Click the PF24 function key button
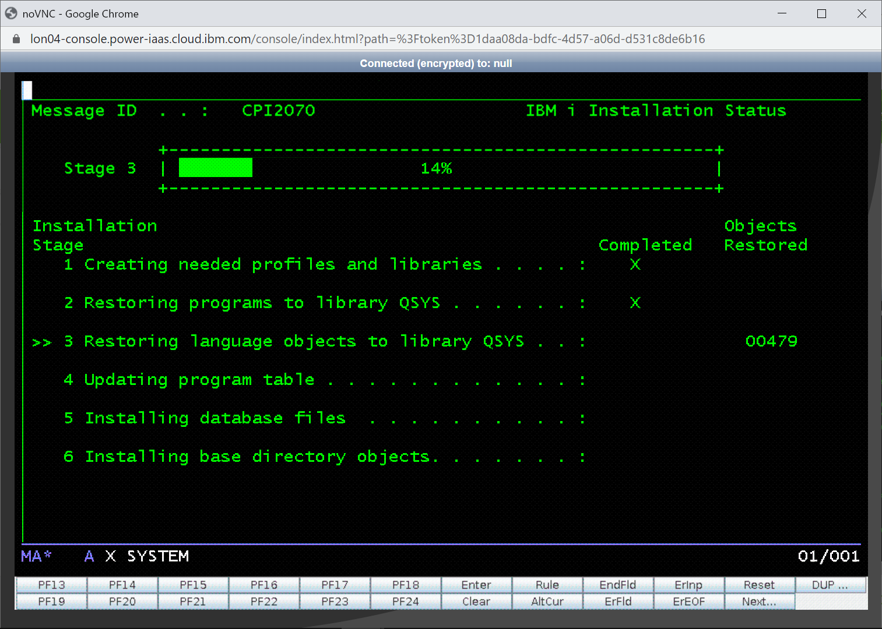The height and width of the screenshot is (629, 882). (406, 602)
